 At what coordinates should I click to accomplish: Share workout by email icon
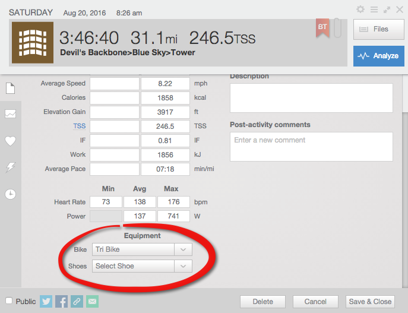click(92, 301)
